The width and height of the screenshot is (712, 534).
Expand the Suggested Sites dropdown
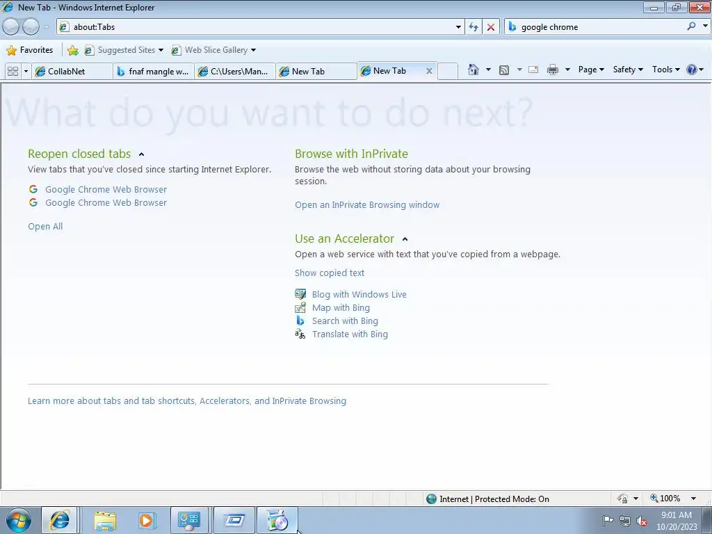pos(161,50)
